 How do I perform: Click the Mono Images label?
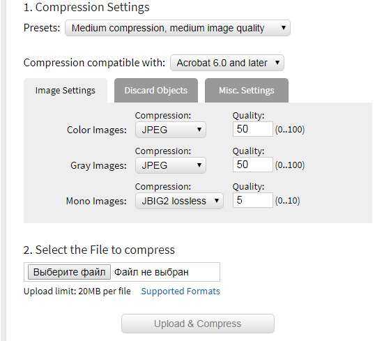click(96, 201)
